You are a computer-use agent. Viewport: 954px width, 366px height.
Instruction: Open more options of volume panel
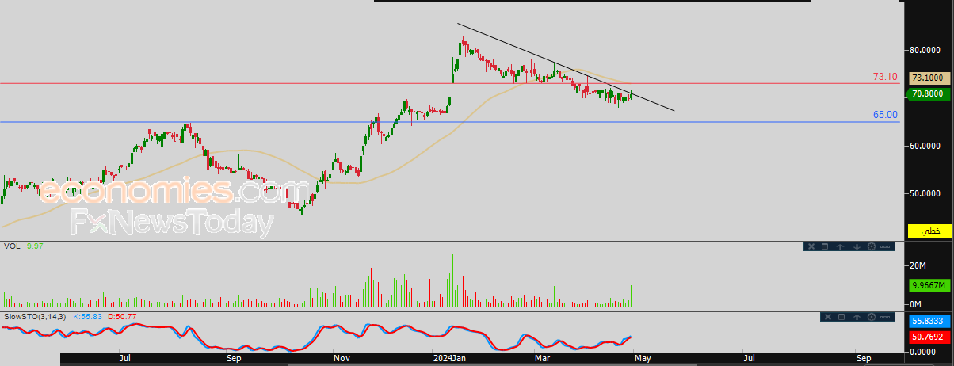885,246
